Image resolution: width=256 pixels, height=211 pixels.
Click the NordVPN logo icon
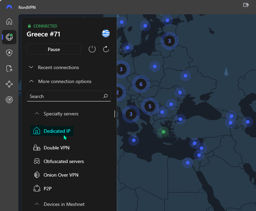9,7
